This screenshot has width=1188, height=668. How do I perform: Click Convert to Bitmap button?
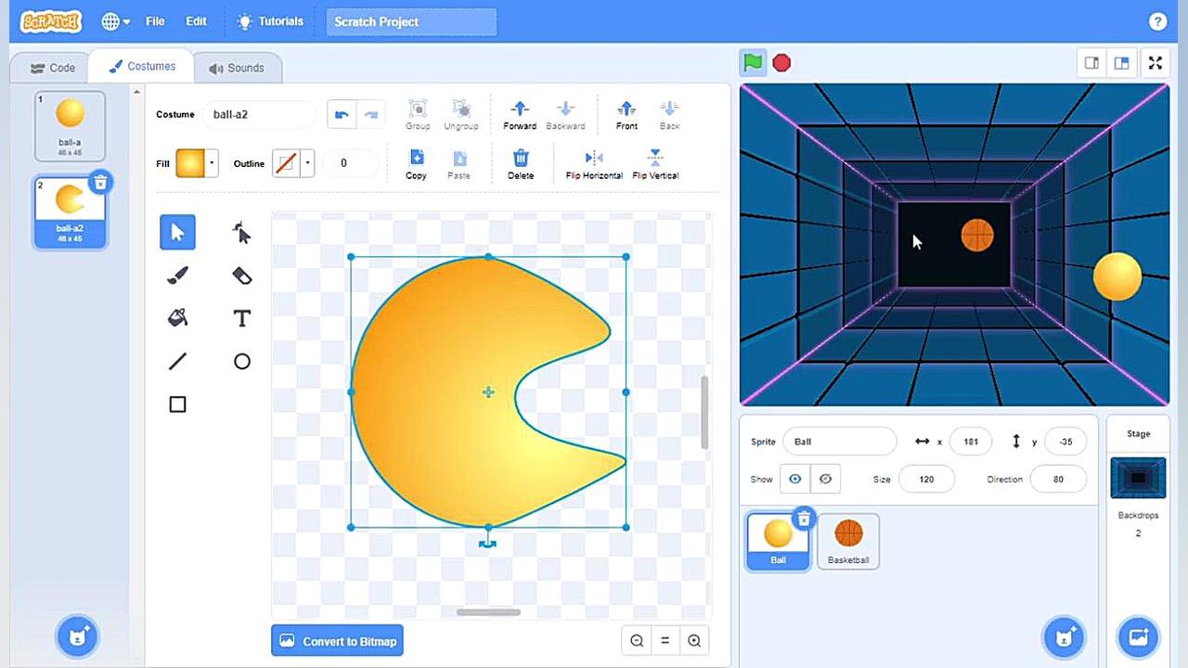pos(337,641)
